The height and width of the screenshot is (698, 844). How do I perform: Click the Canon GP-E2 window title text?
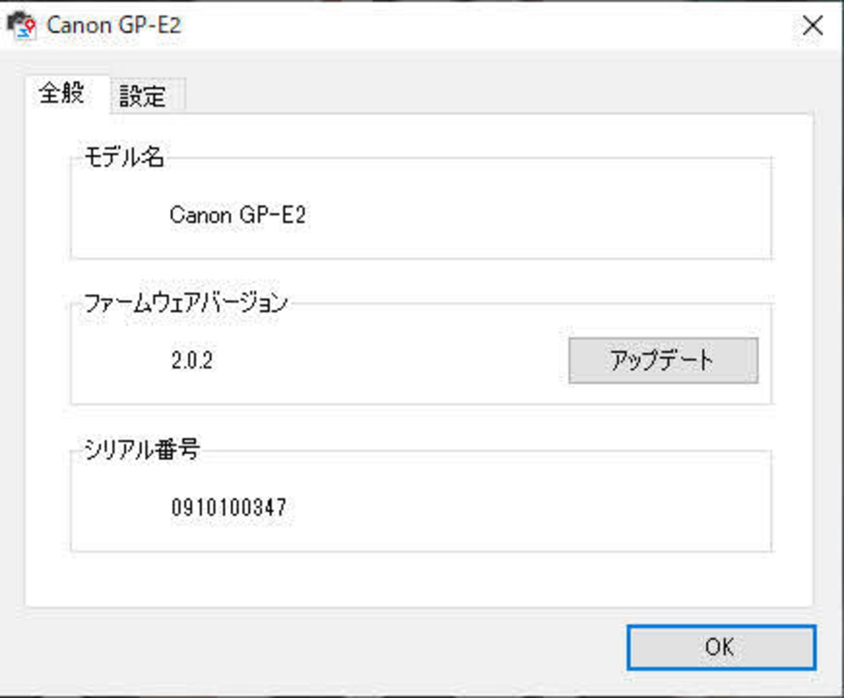pyautogui.click(x=113, y=25)
